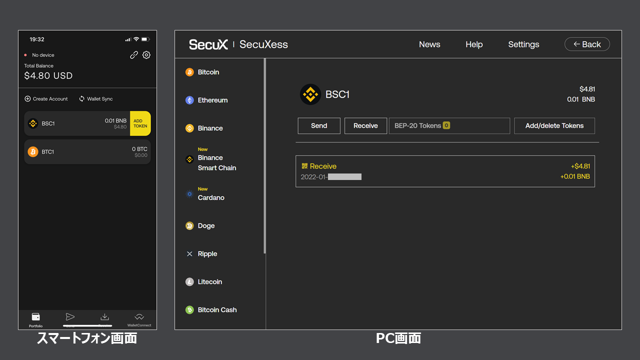The height and width of the screenshot is (360, 640).
Task: Tap the '0.01 BNB' balance on phone
Action: [116, 120]
